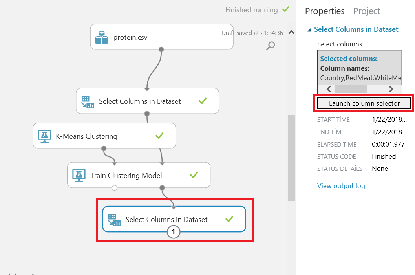Click the Train Clustering Model module icon
Image resolution: width=415 pixels, height=275 pixels.
[x=79, y=175]
